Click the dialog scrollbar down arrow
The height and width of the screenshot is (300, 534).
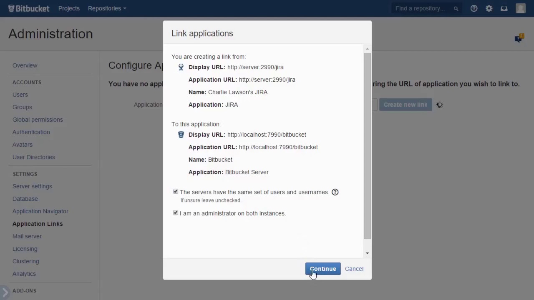pyautogui.click(x=367, y=253)
